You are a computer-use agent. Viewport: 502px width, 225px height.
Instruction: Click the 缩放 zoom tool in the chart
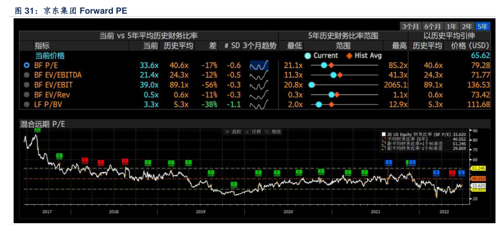pos(273,132)
